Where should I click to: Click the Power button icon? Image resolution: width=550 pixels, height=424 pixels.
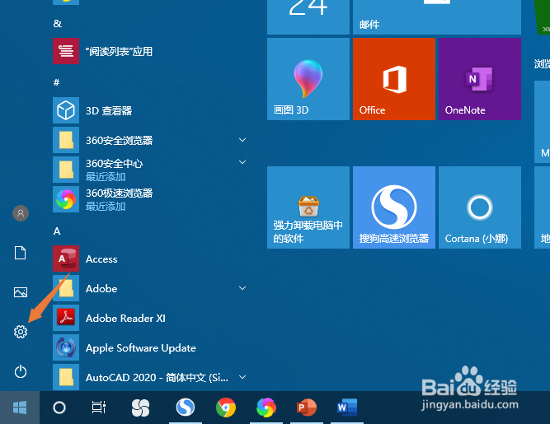[21, 371]
